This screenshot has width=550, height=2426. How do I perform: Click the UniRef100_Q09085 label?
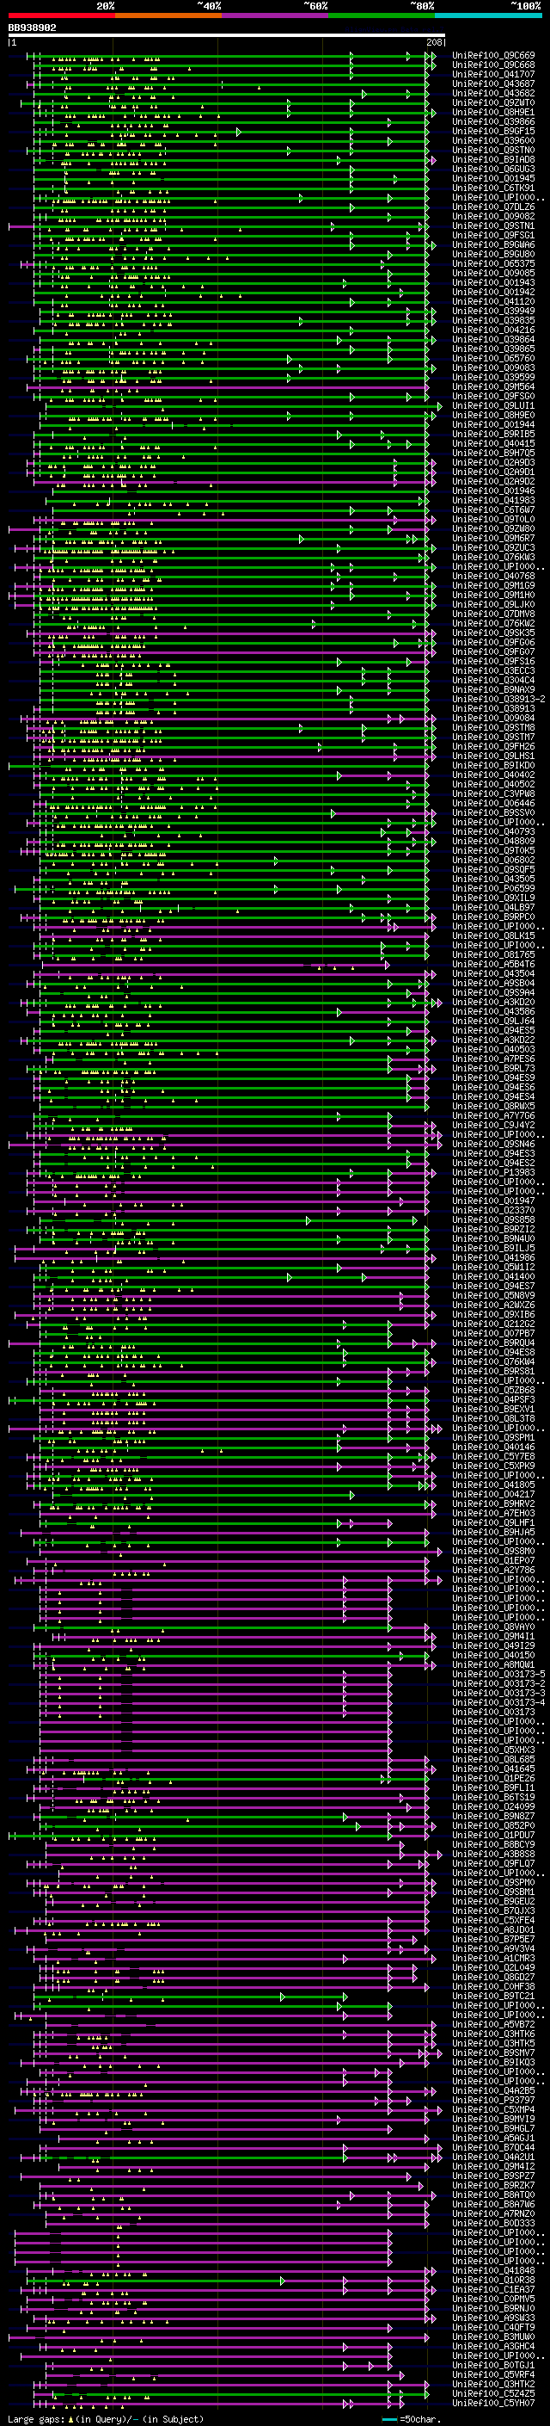coord(493,273)
